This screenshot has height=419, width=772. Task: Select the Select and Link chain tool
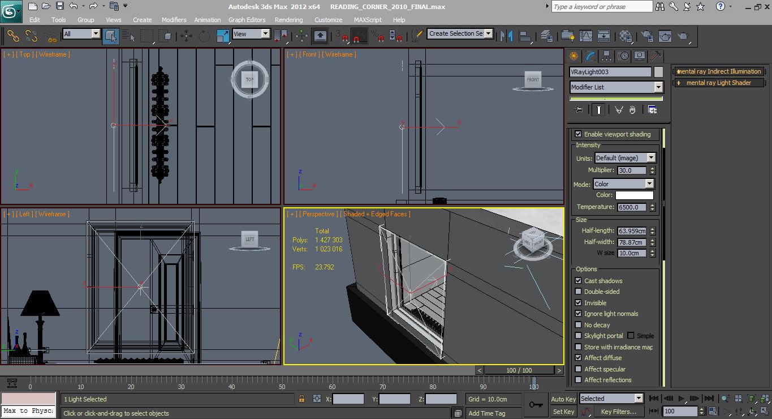click(x=13, y=36)
